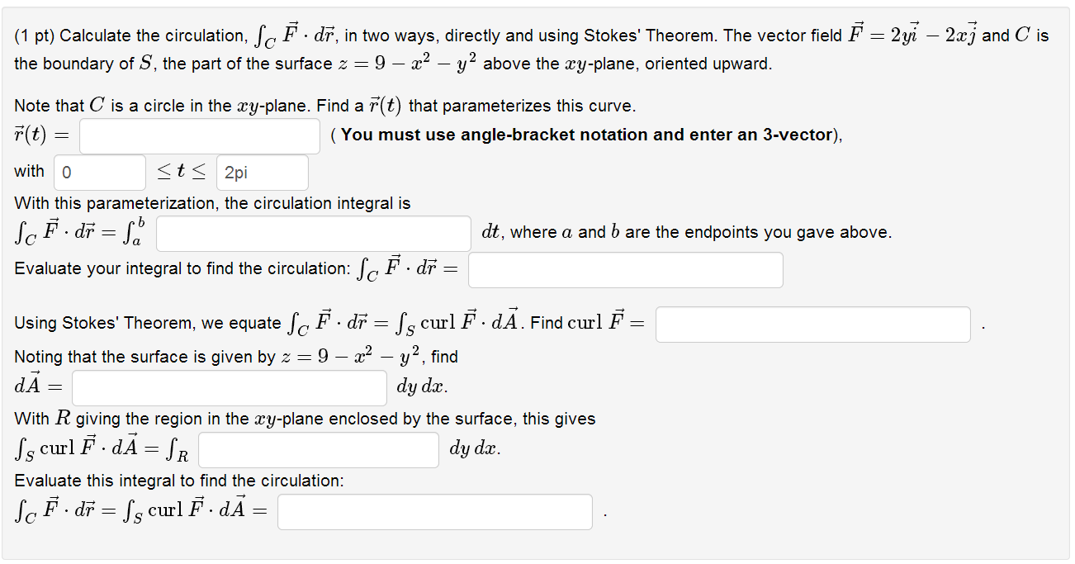Click the integrand field before dt
1075x564 pixels.
click(x=314, y=234)
